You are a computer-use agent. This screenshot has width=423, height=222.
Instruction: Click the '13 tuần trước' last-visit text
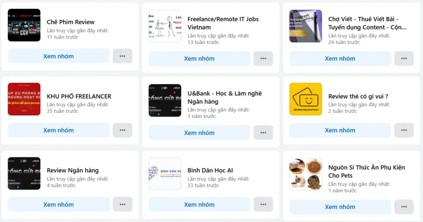(203, 42)
